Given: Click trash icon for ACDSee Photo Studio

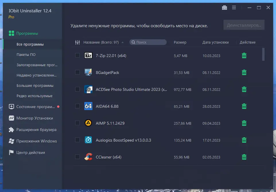Looking at the screenshot, I should [x=244, y=89].
